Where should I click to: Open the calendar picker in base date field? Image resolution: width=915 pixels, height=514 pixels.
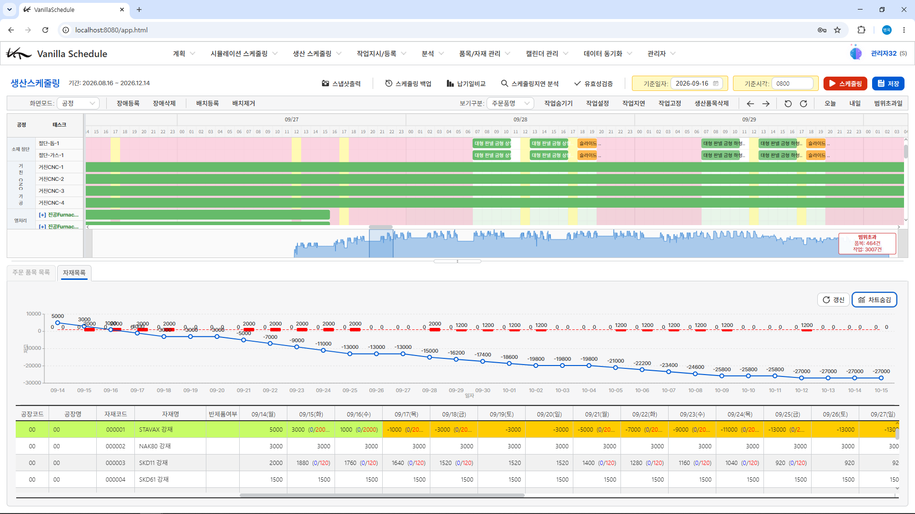pos(716,83)
